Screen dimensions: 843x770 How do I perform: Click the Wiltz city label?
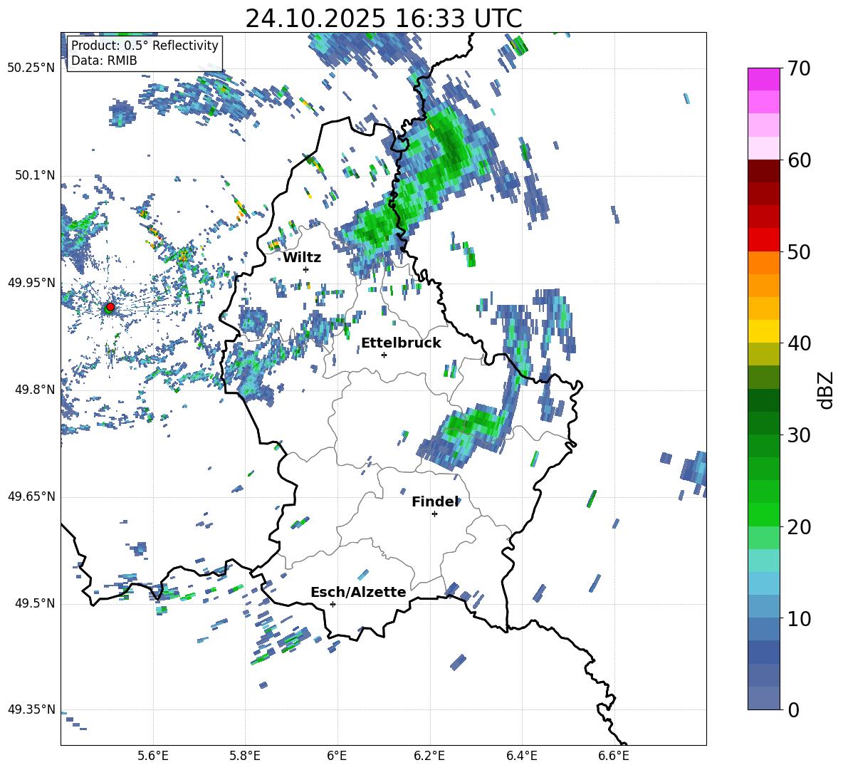point(302,258)
